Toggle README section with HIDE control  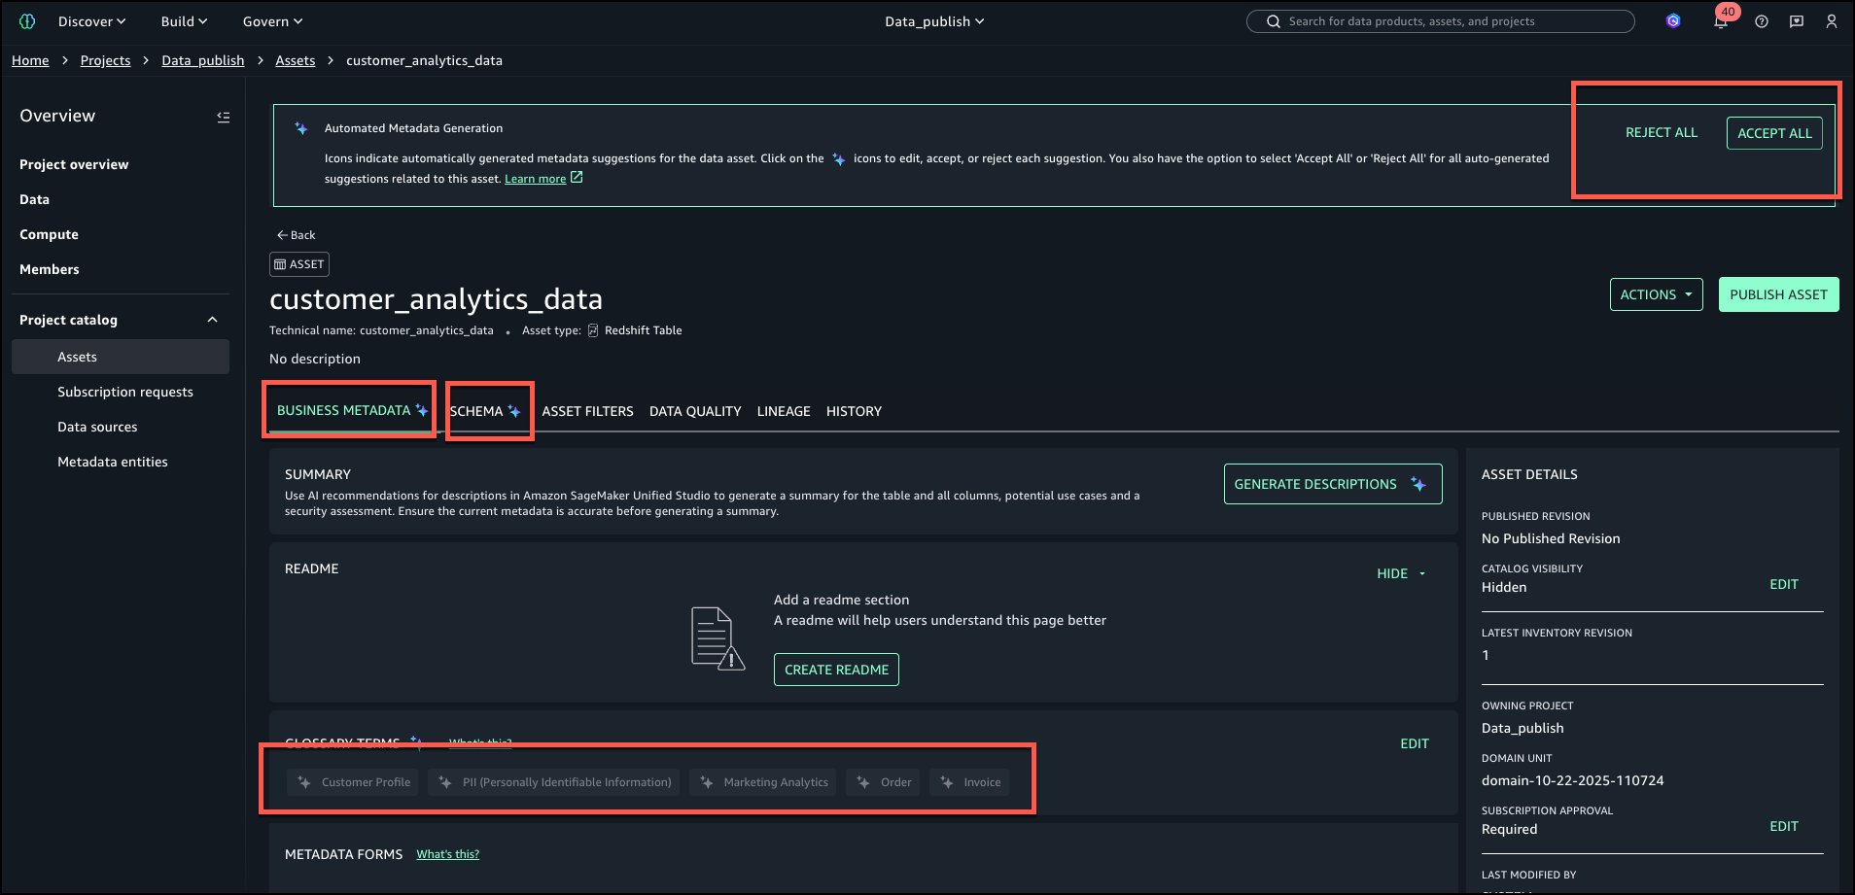click(1400, 573)
